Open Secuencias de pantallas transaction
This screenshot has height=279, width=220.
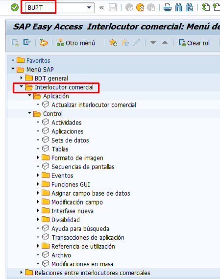tap(83, 167)
